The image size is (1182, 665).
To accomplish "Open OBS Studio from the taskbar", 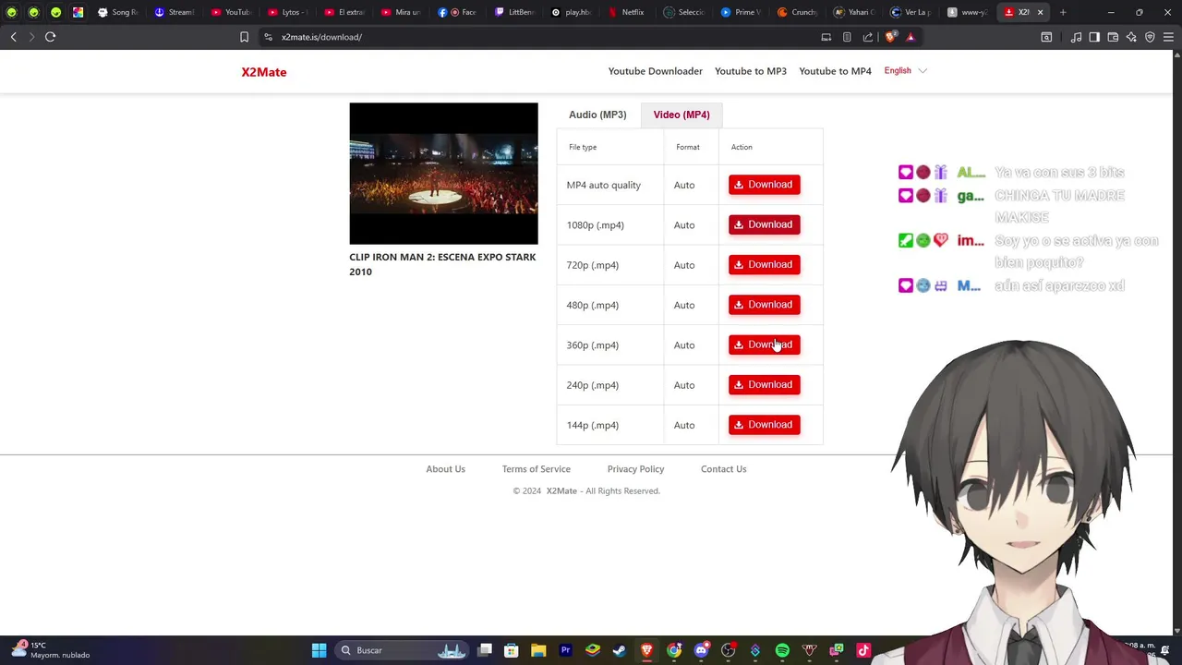I will point(728,650).
